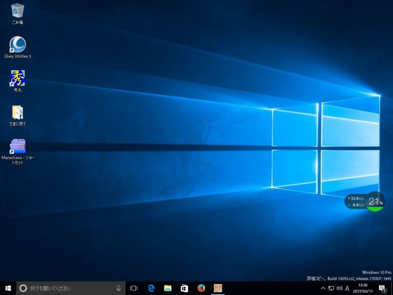The width and height of the screenshot is (393, 295).
Task: Open the network status tray icon
Action: click(x=331, y=288)
